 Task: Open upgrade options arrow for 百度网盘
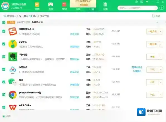[x=161, y=69]
